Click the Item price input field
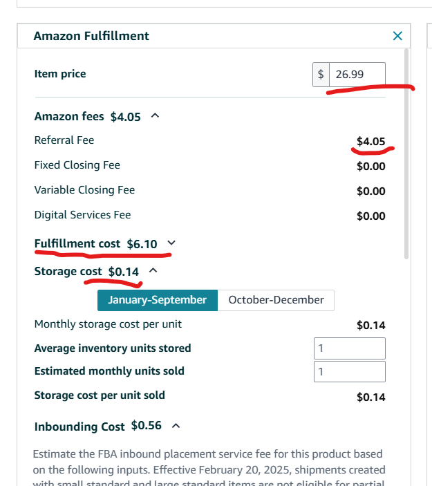432x486 pixels. coord(357,74)
